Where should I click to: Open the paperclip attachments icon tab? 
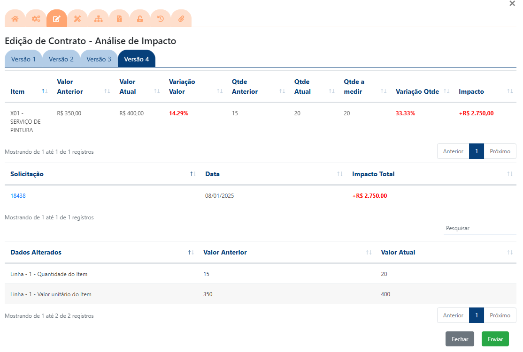coord(181,19)
